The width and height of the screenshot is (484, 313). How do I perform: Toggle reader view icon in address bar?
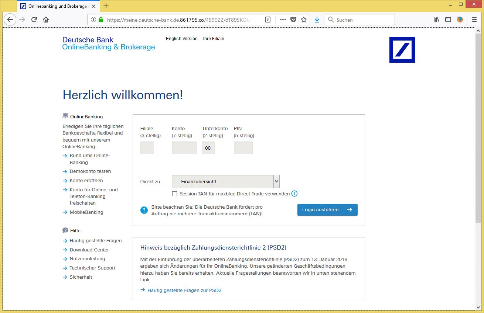(x=268, y=20)
